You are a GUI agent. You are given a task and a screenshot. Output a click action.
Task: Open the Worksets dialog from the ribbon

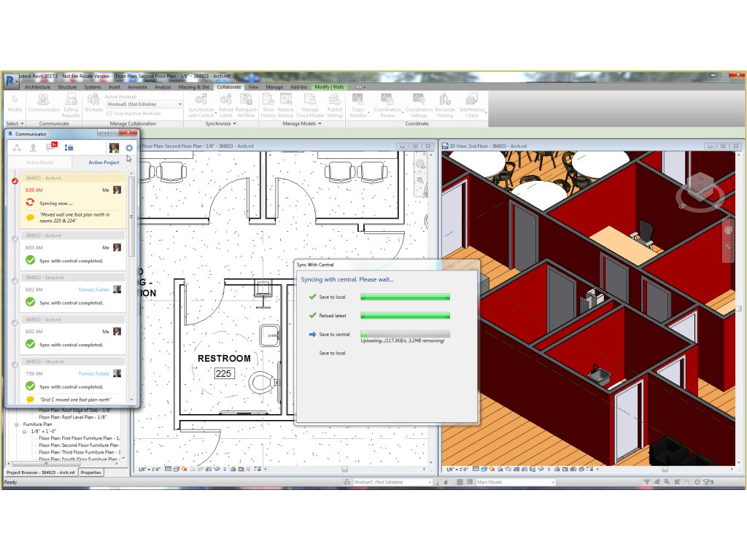tap(93, 103)
